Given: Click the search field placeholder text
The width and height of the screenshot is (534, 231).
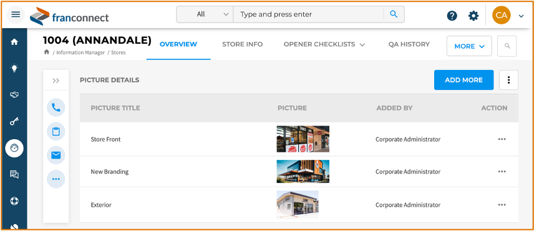Looking at the screenshot, I should point(276,14).
